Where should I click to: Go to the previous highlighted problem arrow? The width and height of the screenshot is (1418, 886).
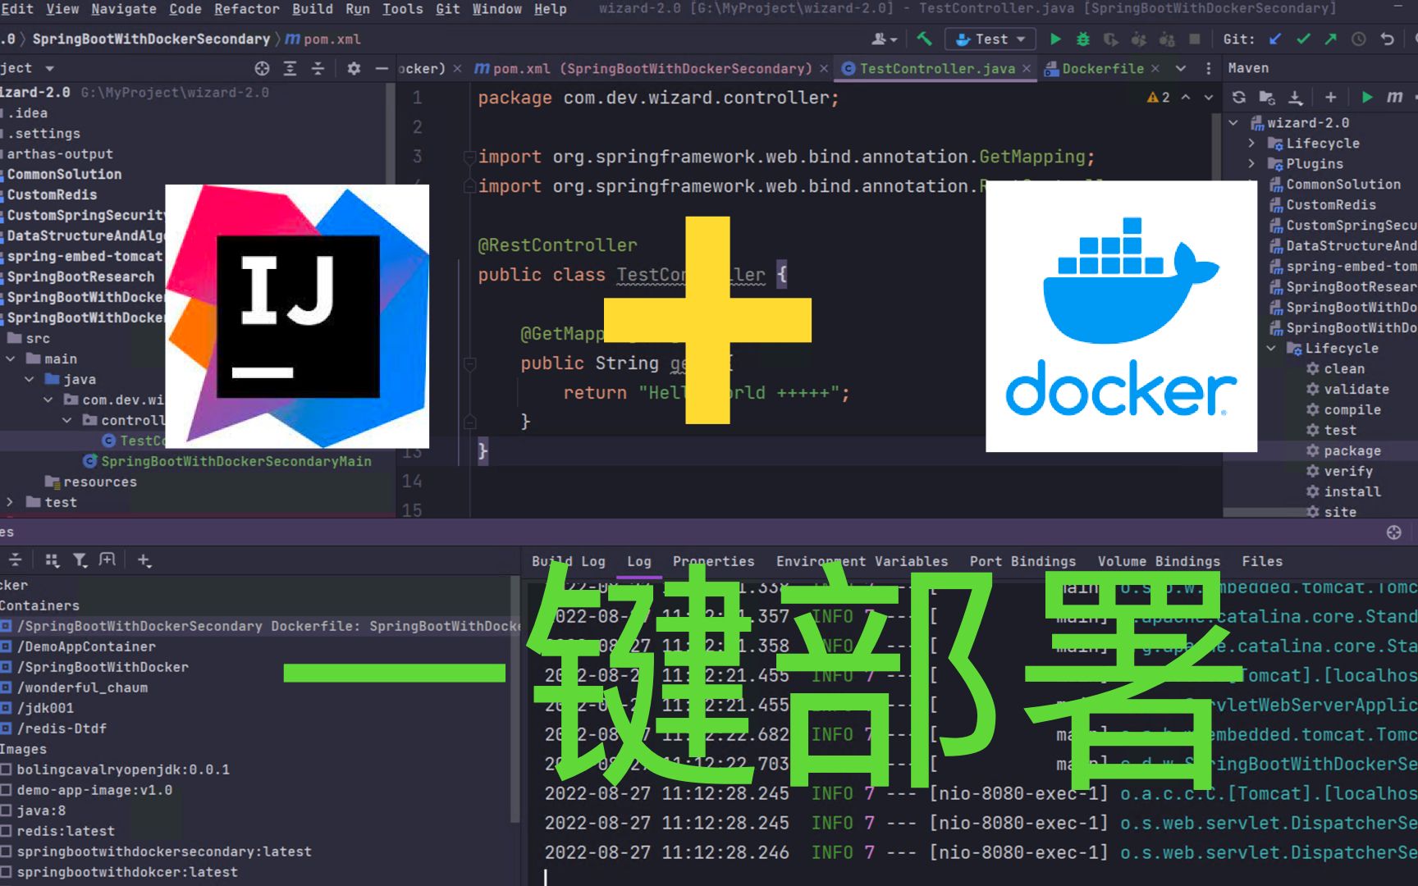(x=1186, y=97)
